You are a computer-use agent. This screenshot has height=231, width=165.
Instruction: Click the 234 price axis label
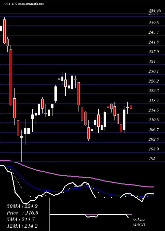click(152, 62)
